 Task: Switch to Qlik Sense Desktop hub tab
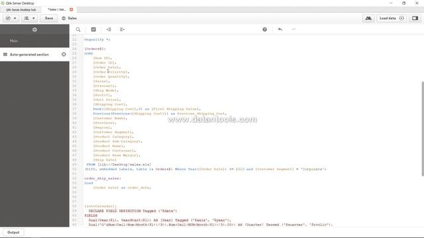(x=21, y=9)
